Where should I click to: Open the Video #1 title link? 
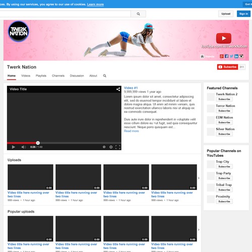[x=131, y=88]
